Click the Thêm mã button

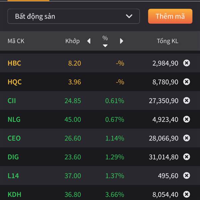(170, 16)
